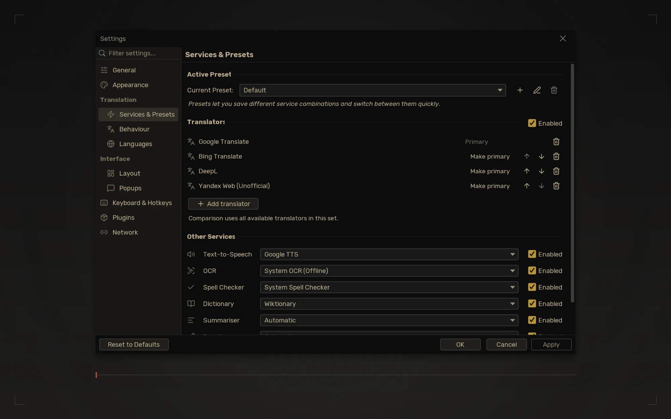The image size is (671, 419).
Task: Choose Dictionary service from dropdown
Action: pos(389,304)
